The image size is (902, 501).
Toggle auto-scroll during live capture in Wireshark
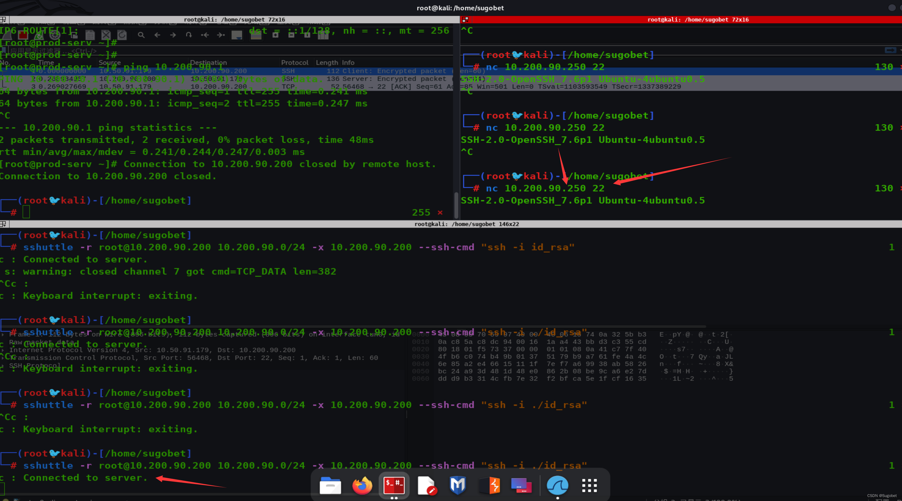pyautogui.click(x=237, y=35)
